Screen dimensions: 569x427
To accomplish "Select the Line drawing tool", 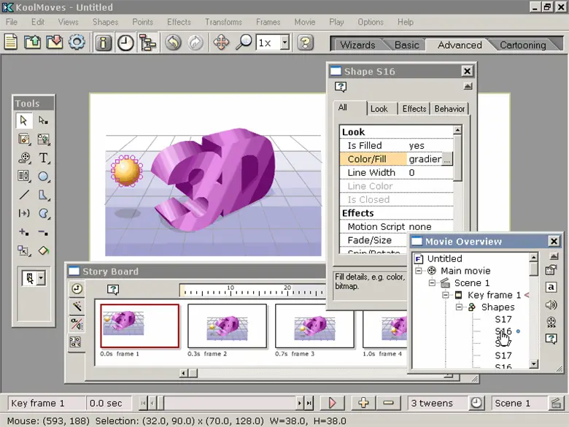I will (24, 195).
